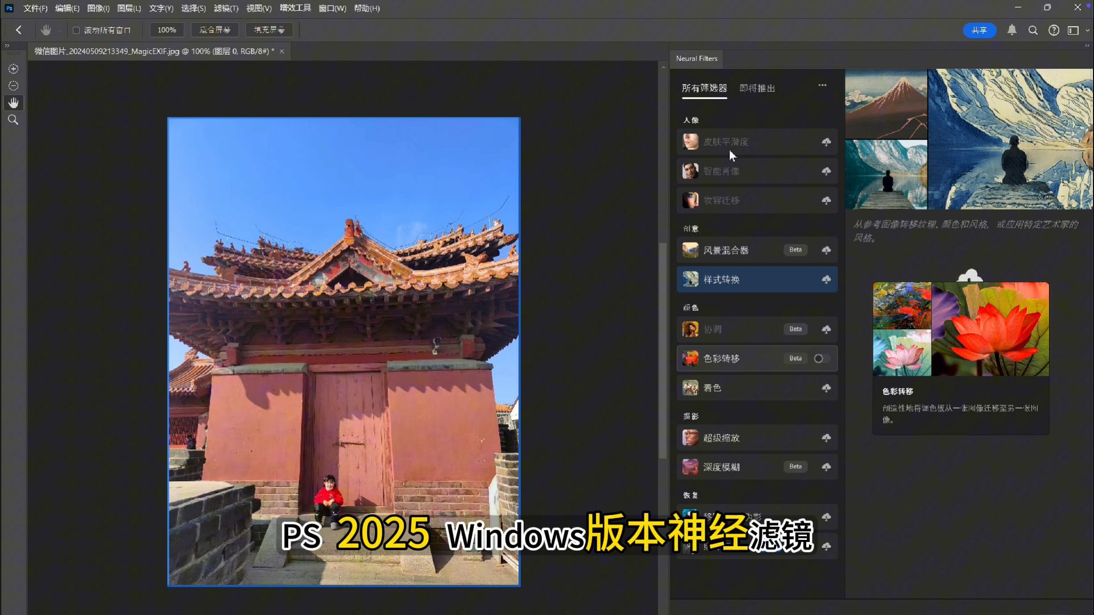
Task: Open the 编辑(E) menu
Action: pos(67,8)
